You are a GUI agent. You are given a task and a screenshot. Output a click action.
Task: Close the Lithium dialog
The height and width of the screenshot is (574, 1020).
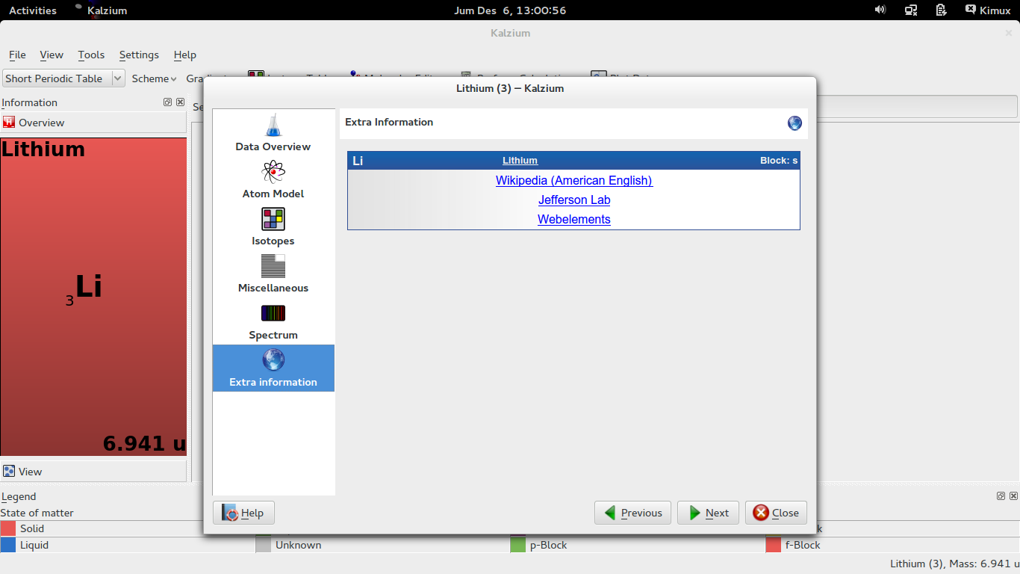tap(776, 513)
